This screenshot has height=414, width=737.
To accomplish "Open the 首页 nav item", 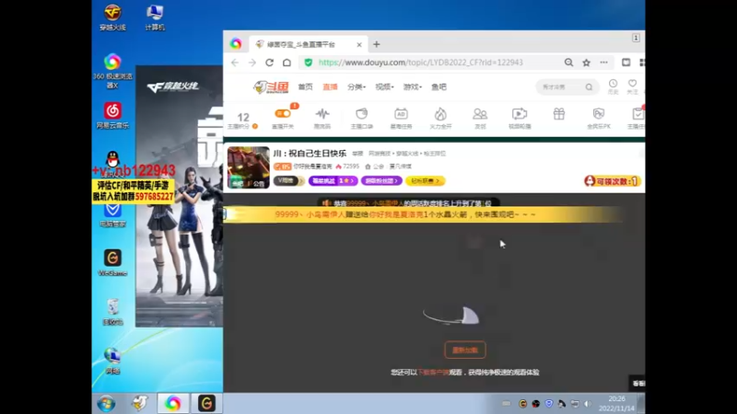I will click(305, 86).
